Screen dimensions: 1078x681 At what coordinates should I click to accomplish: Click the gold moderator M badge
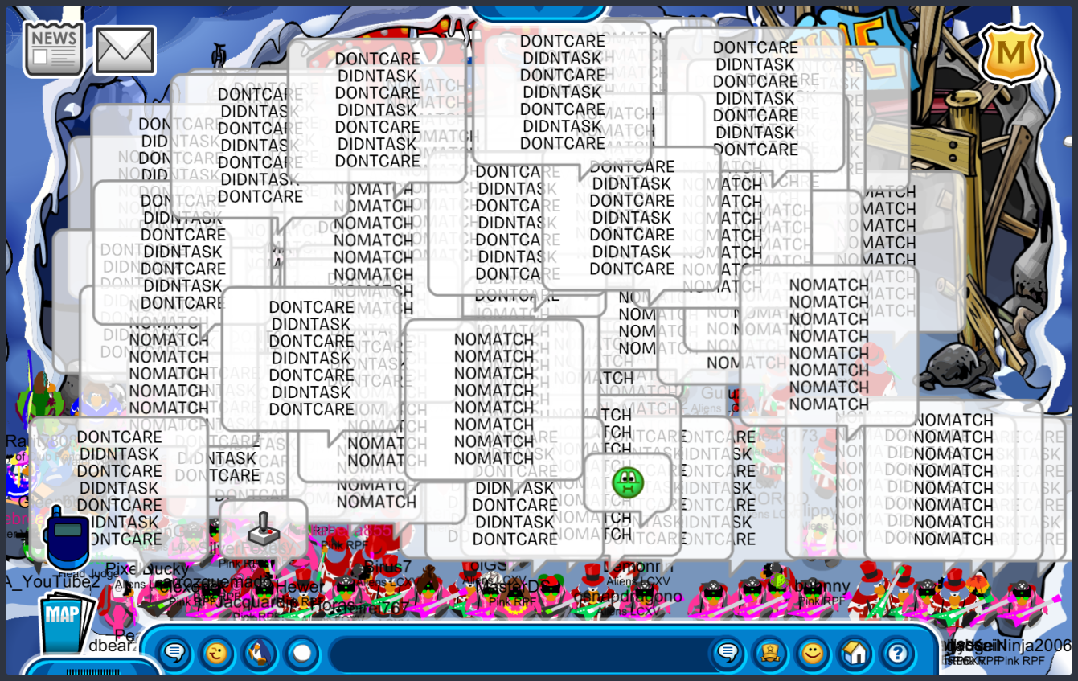pos(1010,55)
